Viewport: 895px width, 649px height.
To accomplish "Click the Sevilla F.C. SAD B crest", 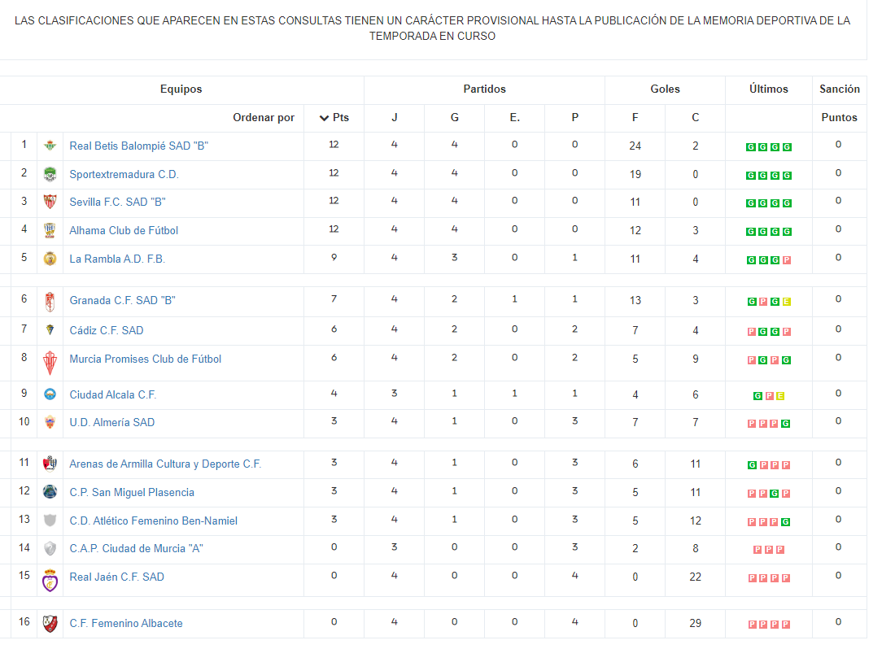I will (x=50, y=202).
